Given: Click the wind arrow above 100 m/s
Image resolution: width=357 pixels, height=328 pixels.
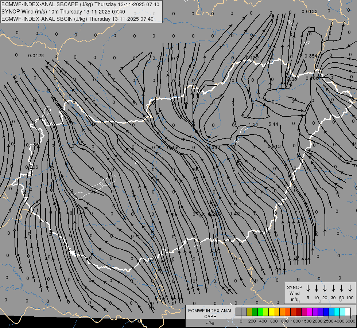Looking at the screenshot, I should (350, 288).
